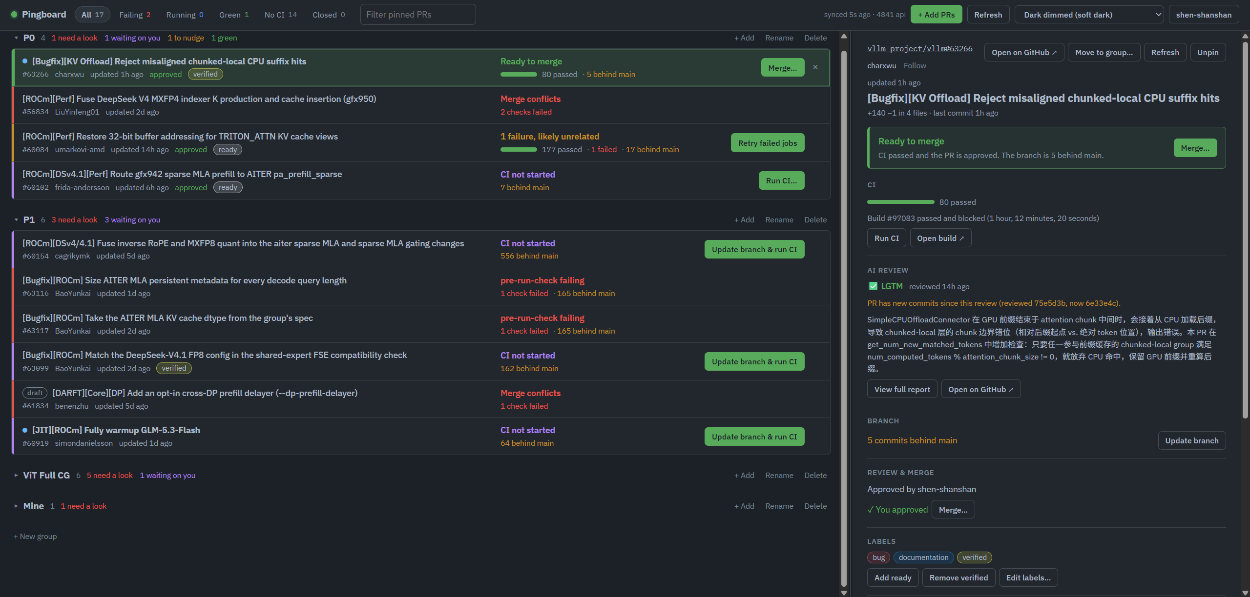Switch to the Failing filter tab
This screenshot has height=597, width=1250.
point(135,15)
